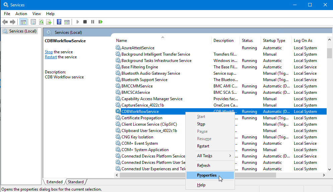
Task: Click gear icon beside CNG Key Isolation
Action: (x=118, y=137)
